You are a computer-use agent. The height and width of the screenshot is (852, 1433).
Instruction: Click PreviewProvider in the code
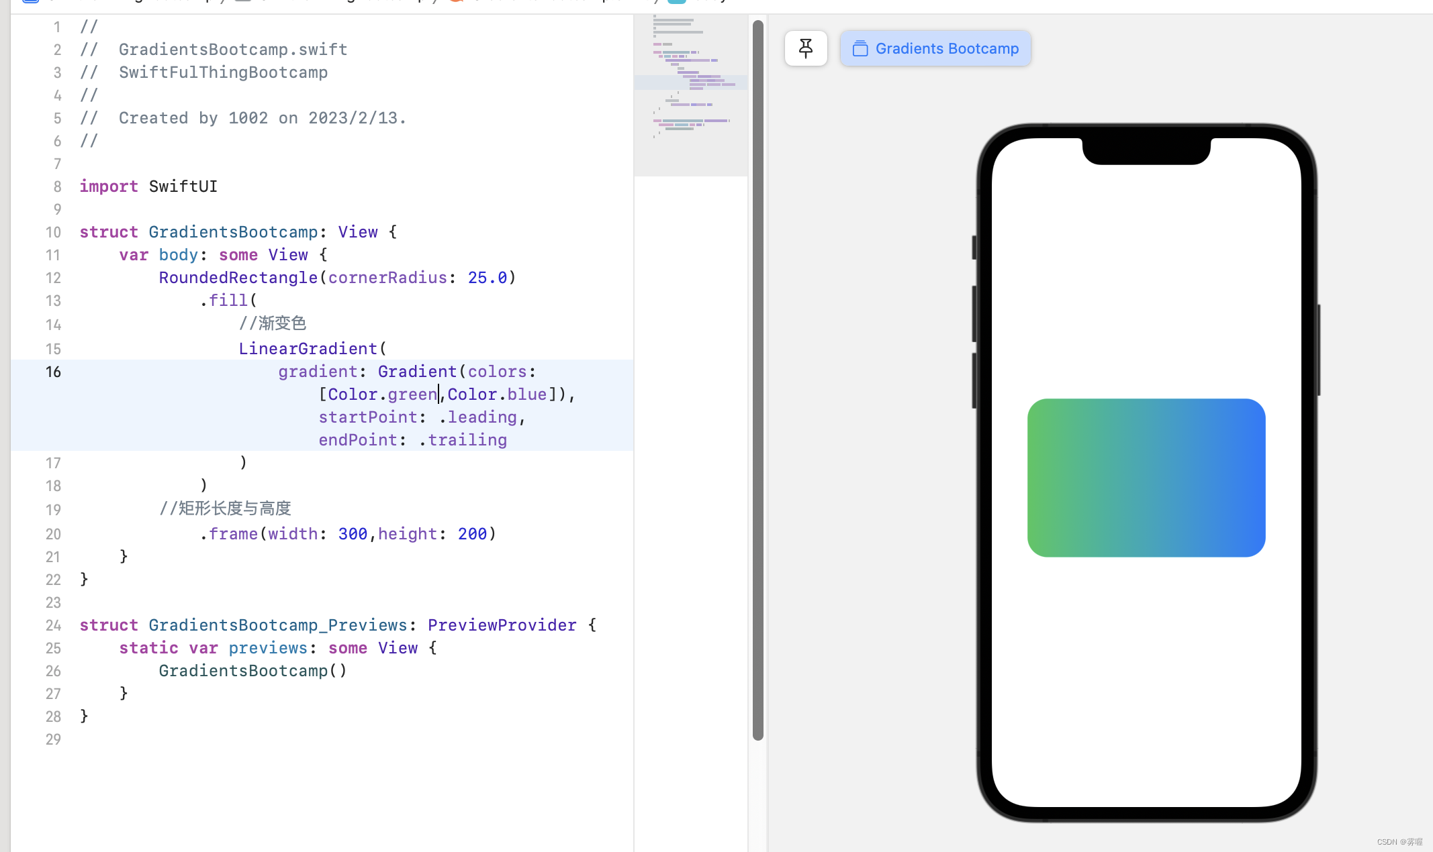click(x=502, y=625)
